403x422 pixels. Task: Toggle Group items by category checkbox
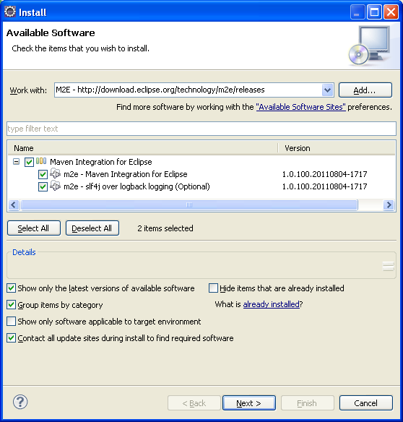click(x=11, y=305)
